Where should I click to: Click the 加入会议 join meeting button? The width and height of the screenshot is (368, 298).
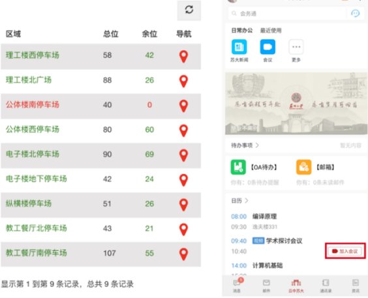(x=345, y=251)
